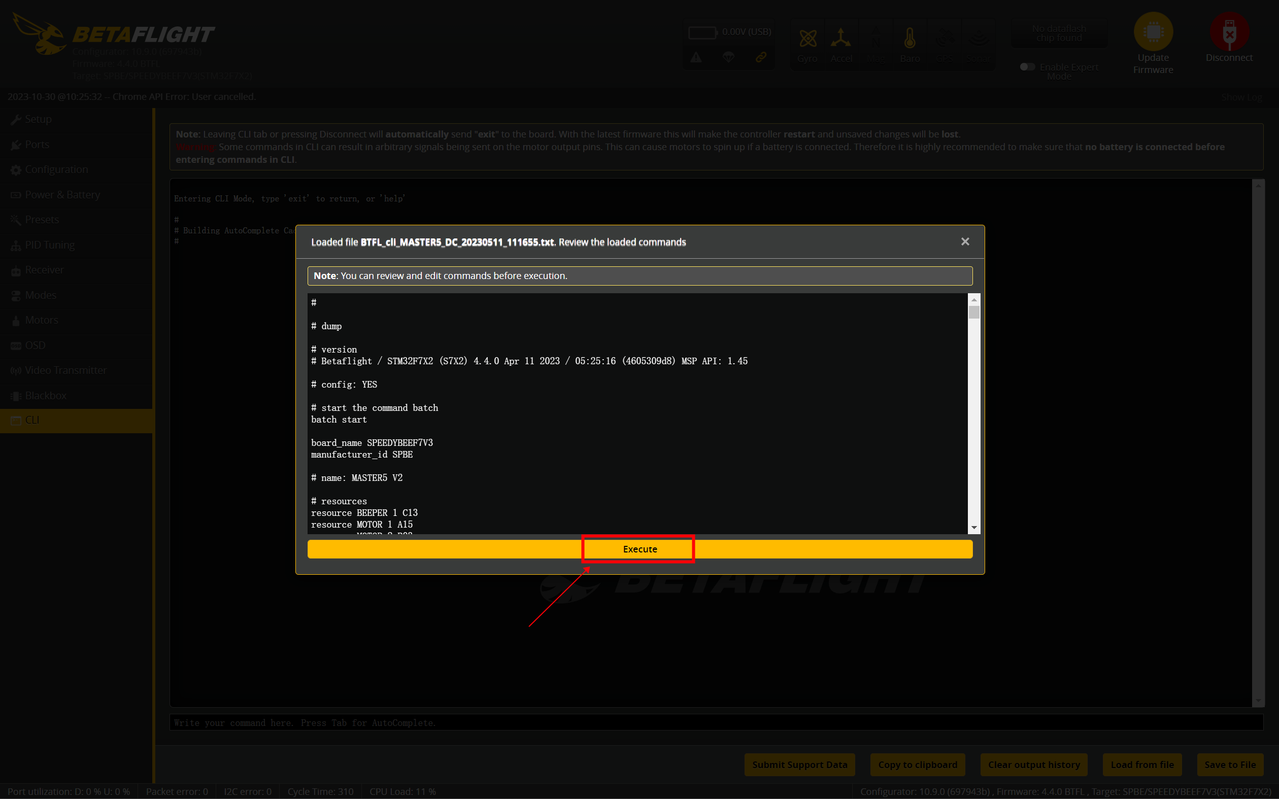Click the CLI terminal icon in sidebar
The image size is (1279, 799).
point(16,421)
